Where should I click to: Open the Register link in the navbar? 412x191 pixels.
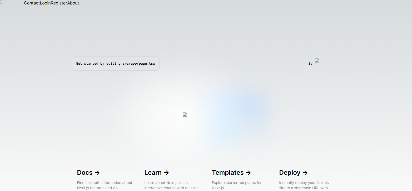59,3
